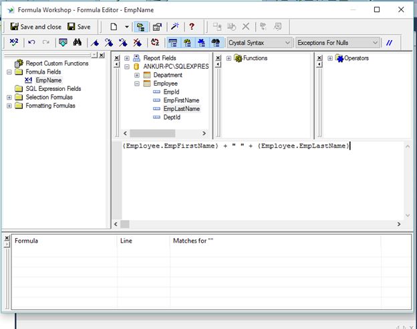Expand the Selection Formulas node
Image resolution: width=417 pixels, height=329 pixels.
pyautogui.click(x=9, y=97)
